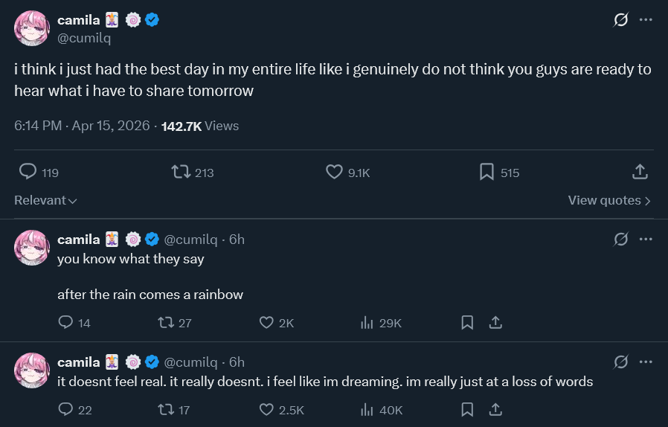Viewport: 668px width, 427px height.
Task: Open more options menu on main post
Action: (646, 20)
